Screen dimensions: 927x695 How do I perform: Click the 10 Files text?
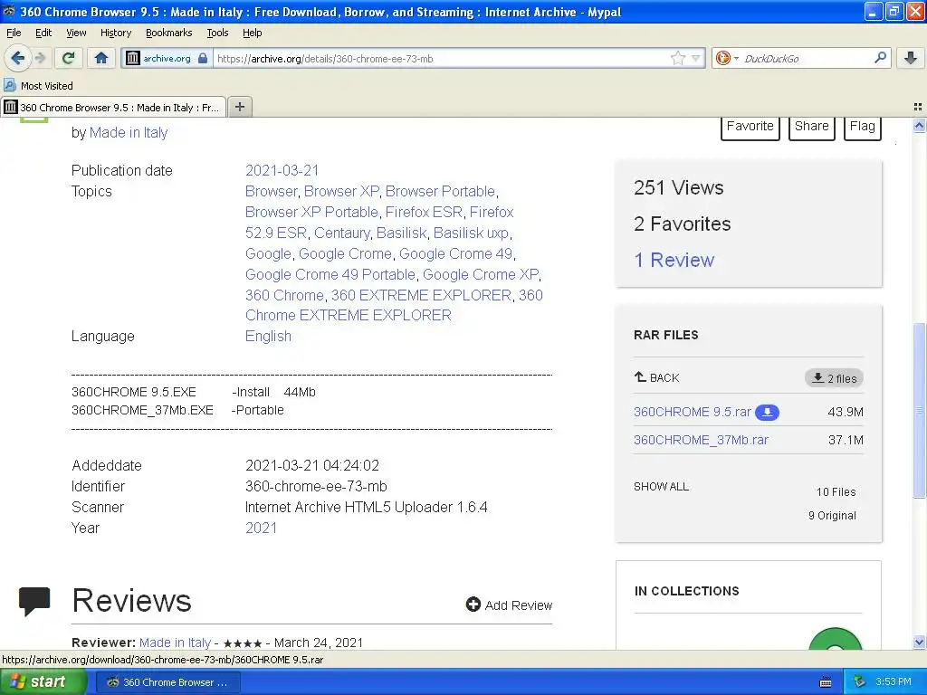pos(836,491)
